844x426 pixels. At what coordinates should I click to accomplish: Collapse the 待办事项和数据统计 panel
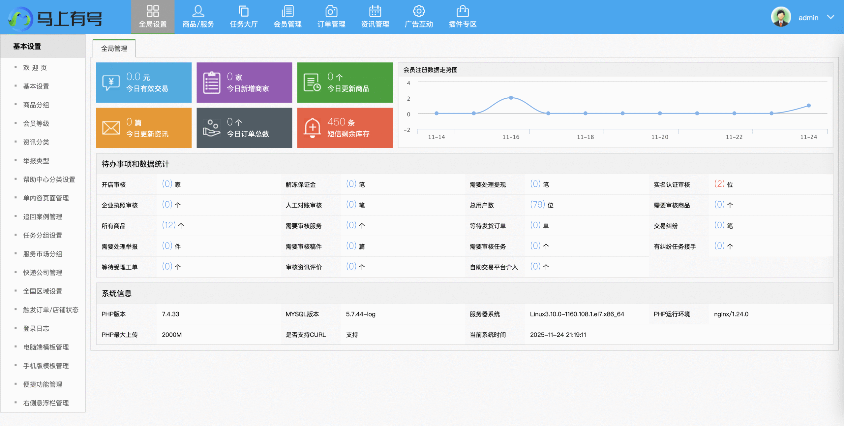tap(135, 164)
